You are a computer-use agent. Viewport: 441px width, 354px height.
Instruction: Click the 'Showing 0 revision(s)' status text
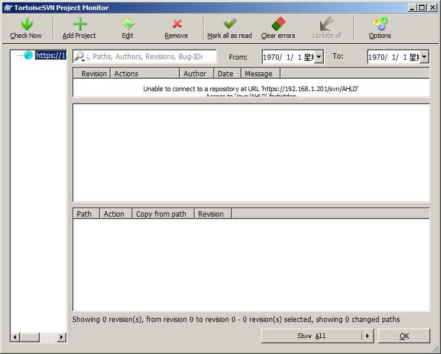[x=236, y=320]
